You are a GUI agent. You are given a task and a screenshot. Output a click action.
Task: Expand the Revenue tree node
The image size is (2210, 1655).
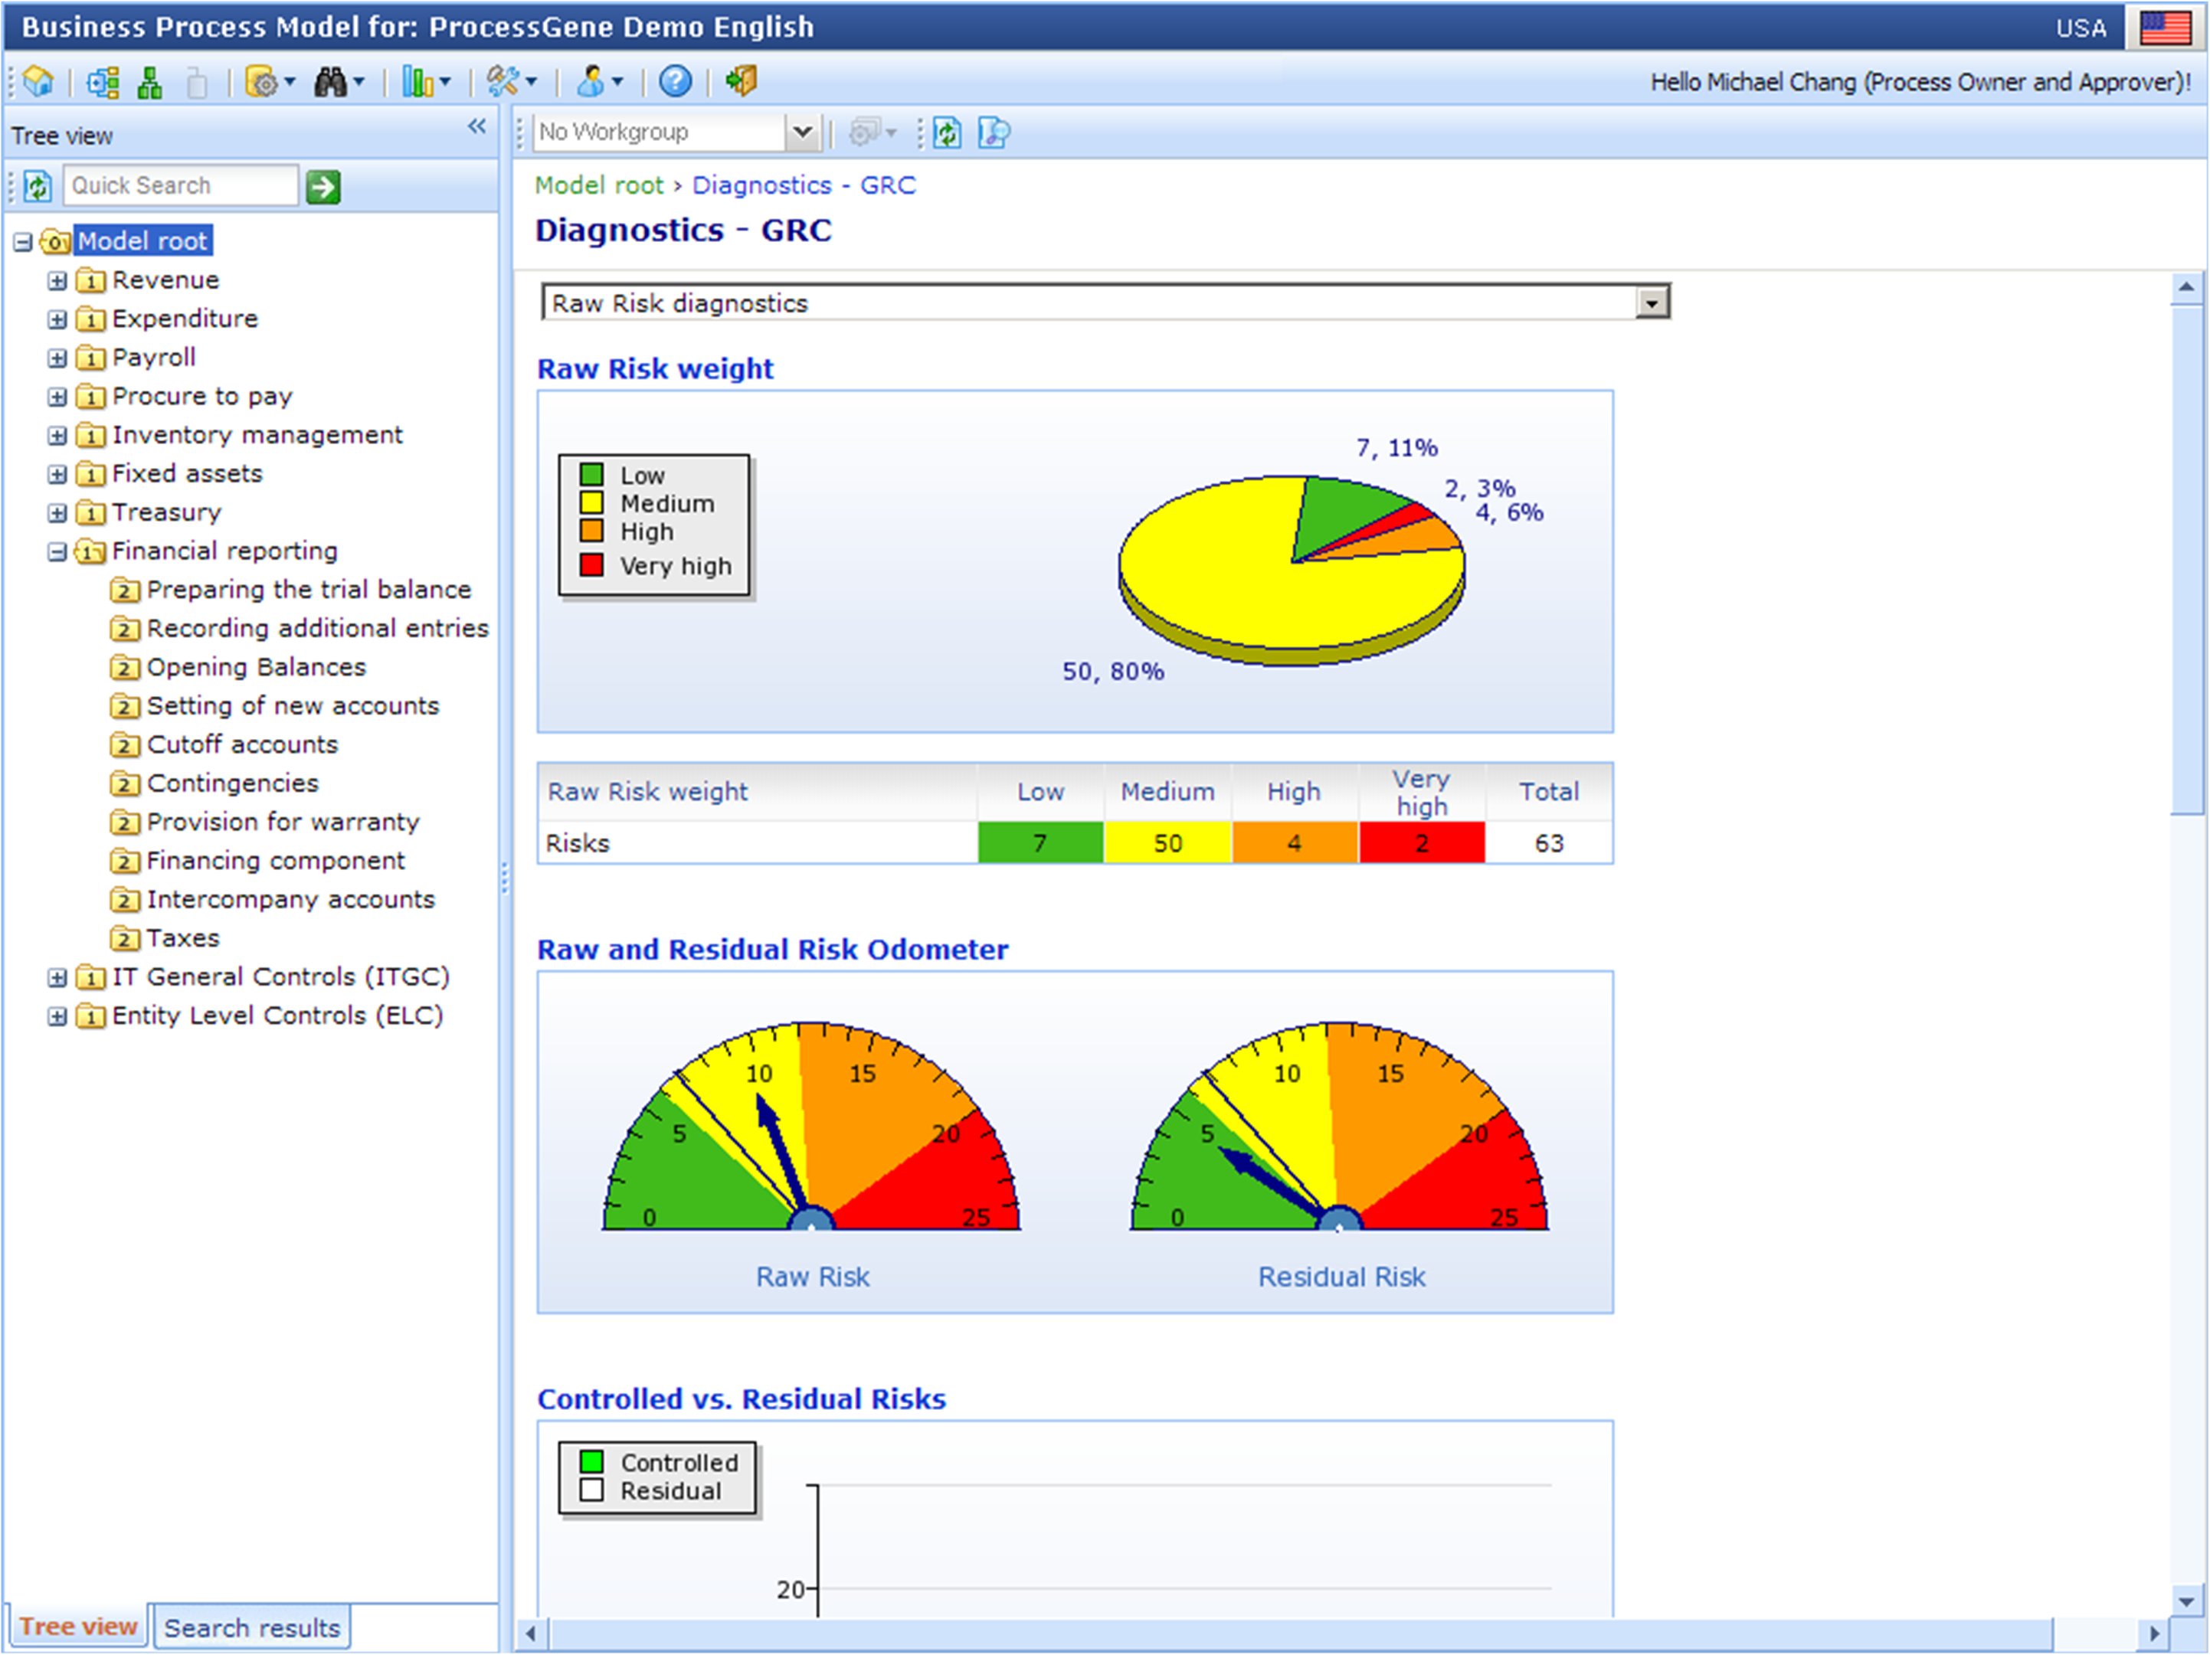pos(57,280)
